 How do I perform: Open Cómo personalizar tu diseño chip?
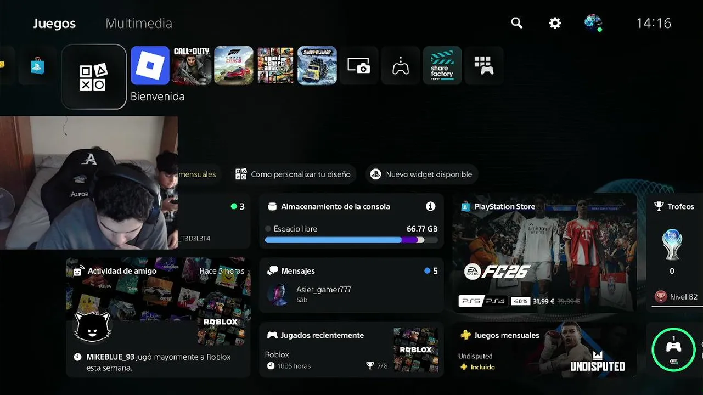pos(293,174)
